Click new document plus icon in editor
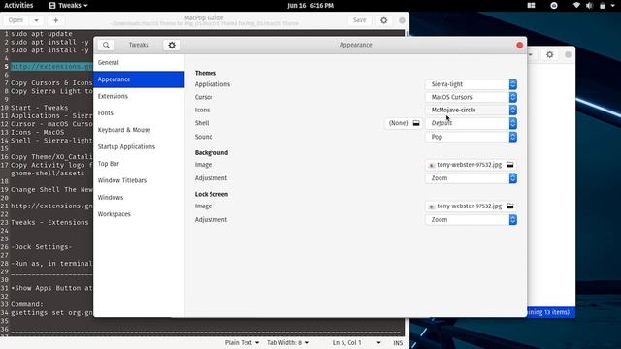 (56, 20)
